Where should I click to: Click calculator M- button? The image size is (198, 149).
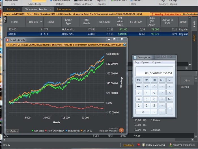coord(170,80)
